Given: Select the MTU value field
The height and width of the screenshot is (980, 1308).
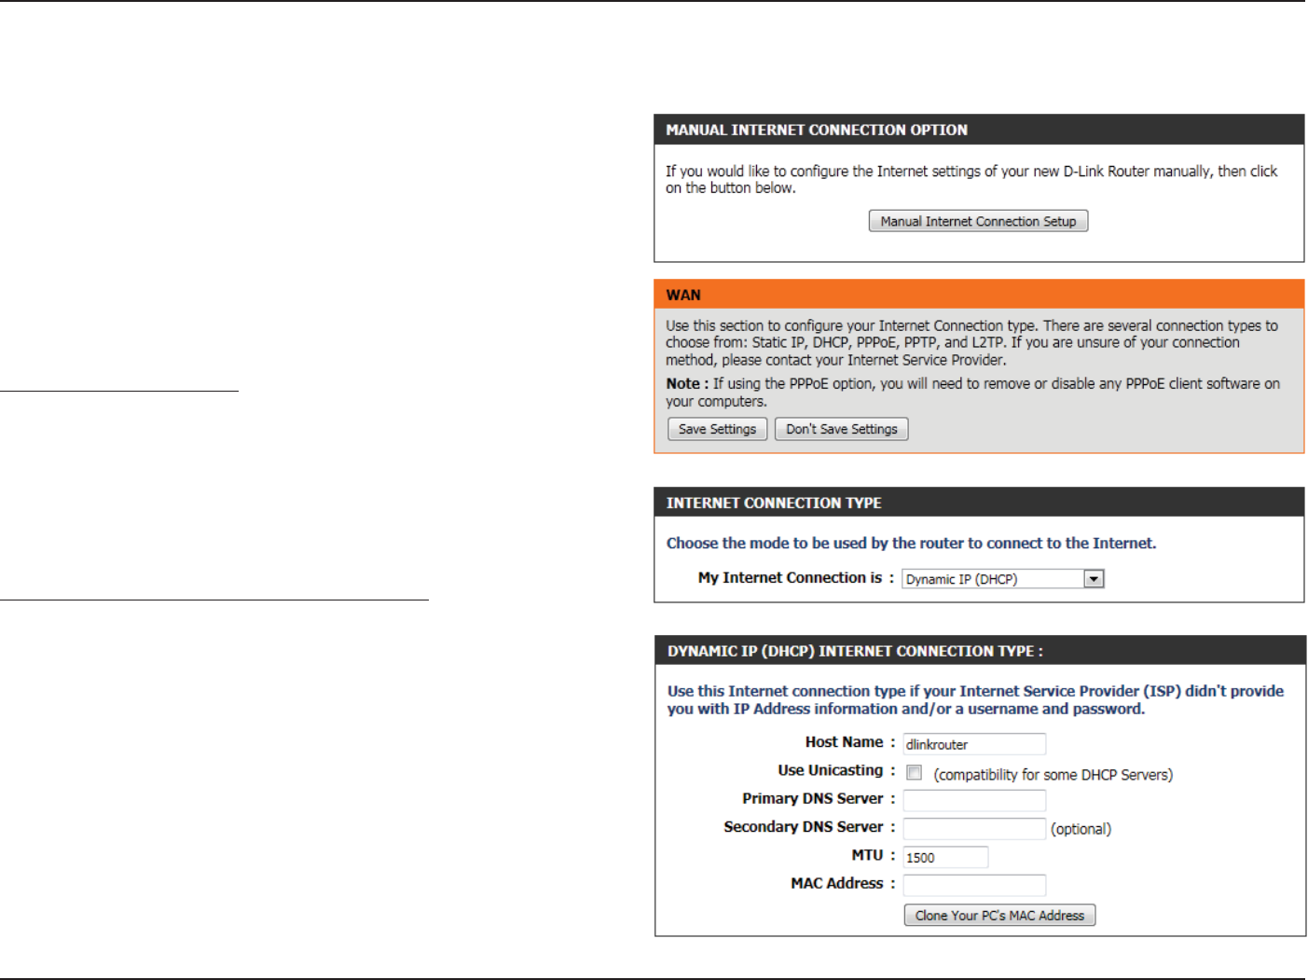Looking at the screenshot, I should (945, 857).
